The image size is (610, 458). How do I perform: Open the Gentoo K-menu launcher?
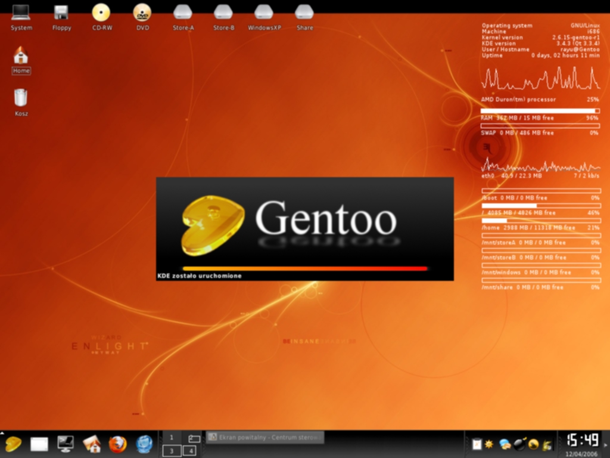(x=13, y=444)
